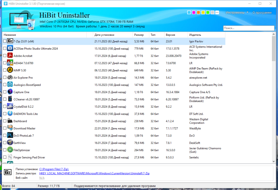Click the CrystalDisk 9.2.2 icon

click(10, 106)
